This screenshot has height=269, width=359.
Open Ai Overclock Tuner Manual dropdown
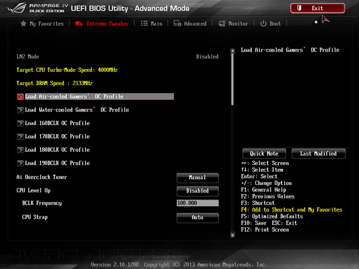(197, 178)
